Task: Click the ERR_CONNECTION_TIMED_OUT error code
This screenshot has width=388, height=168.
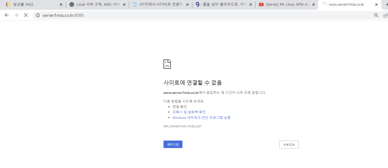Action: point(182,126)
